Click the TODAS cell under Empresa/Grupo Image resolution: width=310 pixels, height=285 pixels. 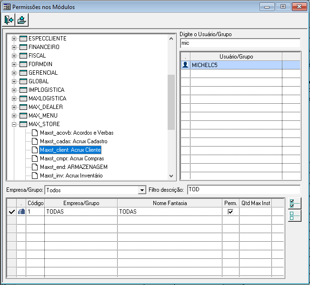click(x=81, y=212)
